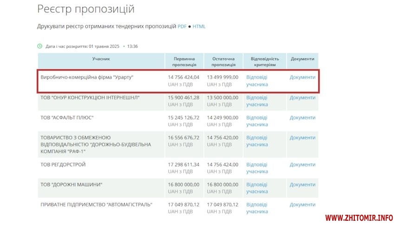Open Документи for ТОВ РЕГДОРСТРОЙ
The width and height of the screenshot is (399, 225).
click(x=302, y=165)
